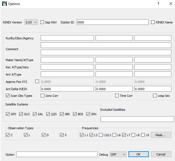The height and width of the screenshot is (161, 175).
Task: Click the Ant # first field
Action: pyautogui.click(x=67, y=74)
